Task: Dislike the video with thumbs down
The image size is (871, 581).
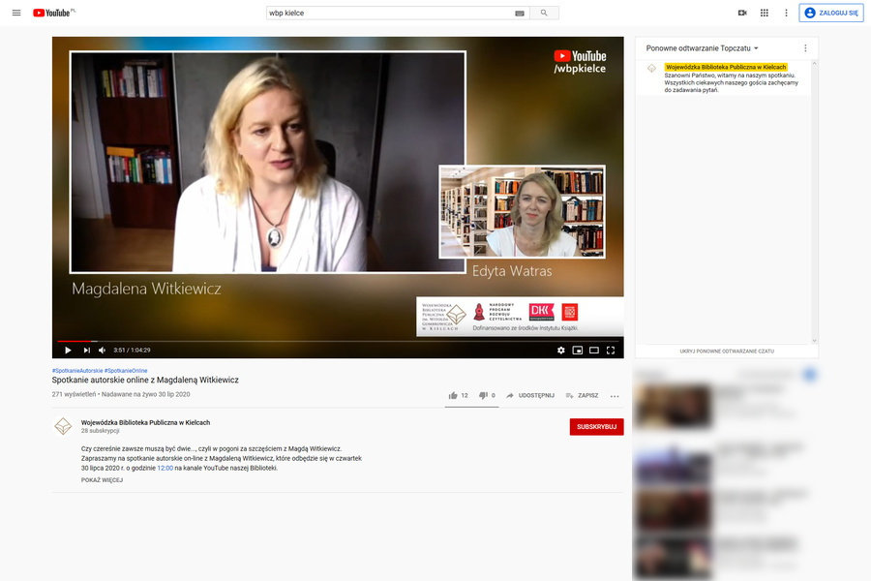Action: click(x=483, y=395)
